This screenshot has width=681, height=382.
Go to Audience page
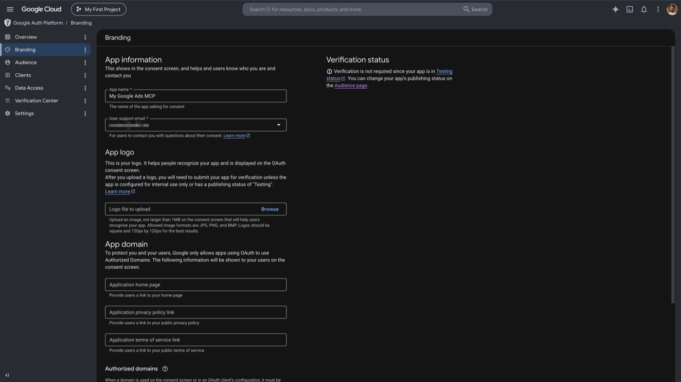[26, 62]
